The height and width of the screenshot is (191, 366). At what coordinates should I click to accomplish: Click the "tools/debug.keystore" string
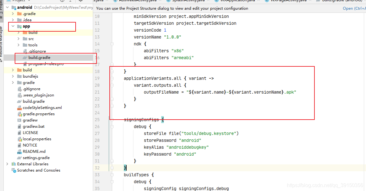click(x=209, y=133)
